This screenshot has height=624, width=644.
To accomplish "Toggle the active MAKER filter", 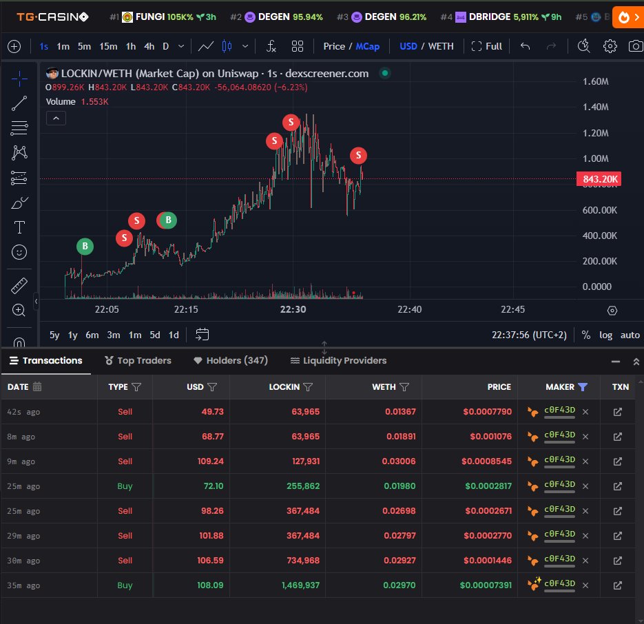I will [583, 387].
